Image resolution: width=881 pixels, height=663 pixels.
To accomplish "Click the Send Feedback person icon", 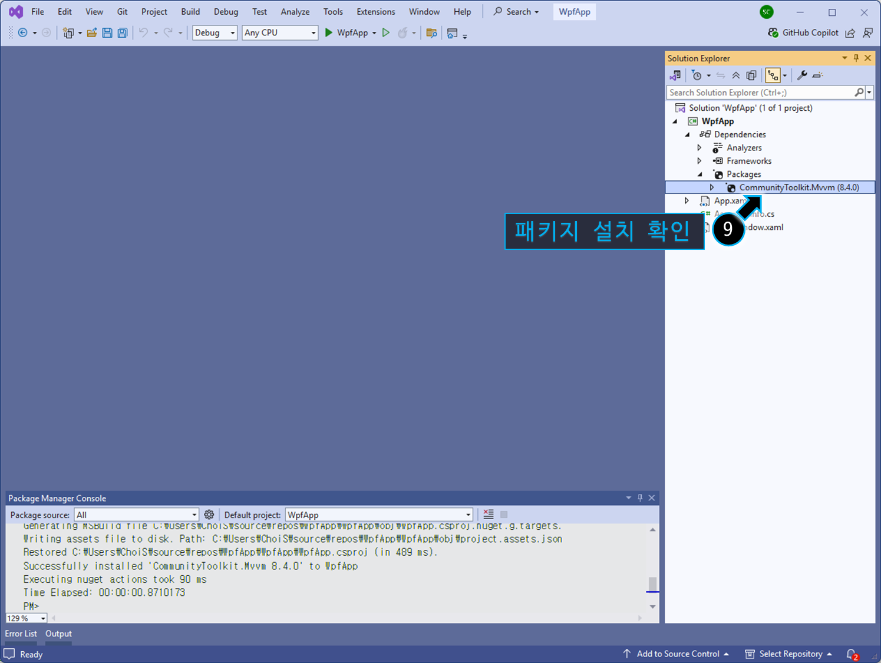I will [x=867, y=33].
